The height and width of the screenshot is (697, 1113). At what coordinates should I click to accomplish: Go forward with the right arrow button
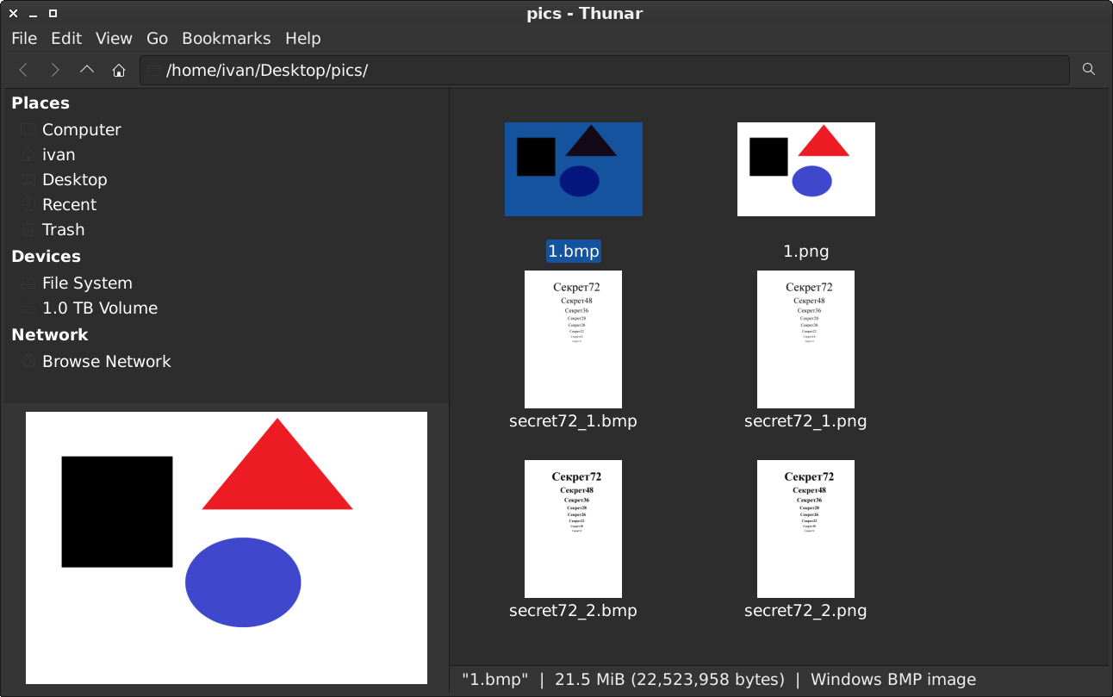pyautogui.click(x=55, y=70)
